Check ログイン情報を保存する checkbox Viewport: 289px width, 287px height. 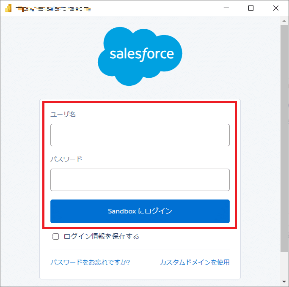point(56,236)
